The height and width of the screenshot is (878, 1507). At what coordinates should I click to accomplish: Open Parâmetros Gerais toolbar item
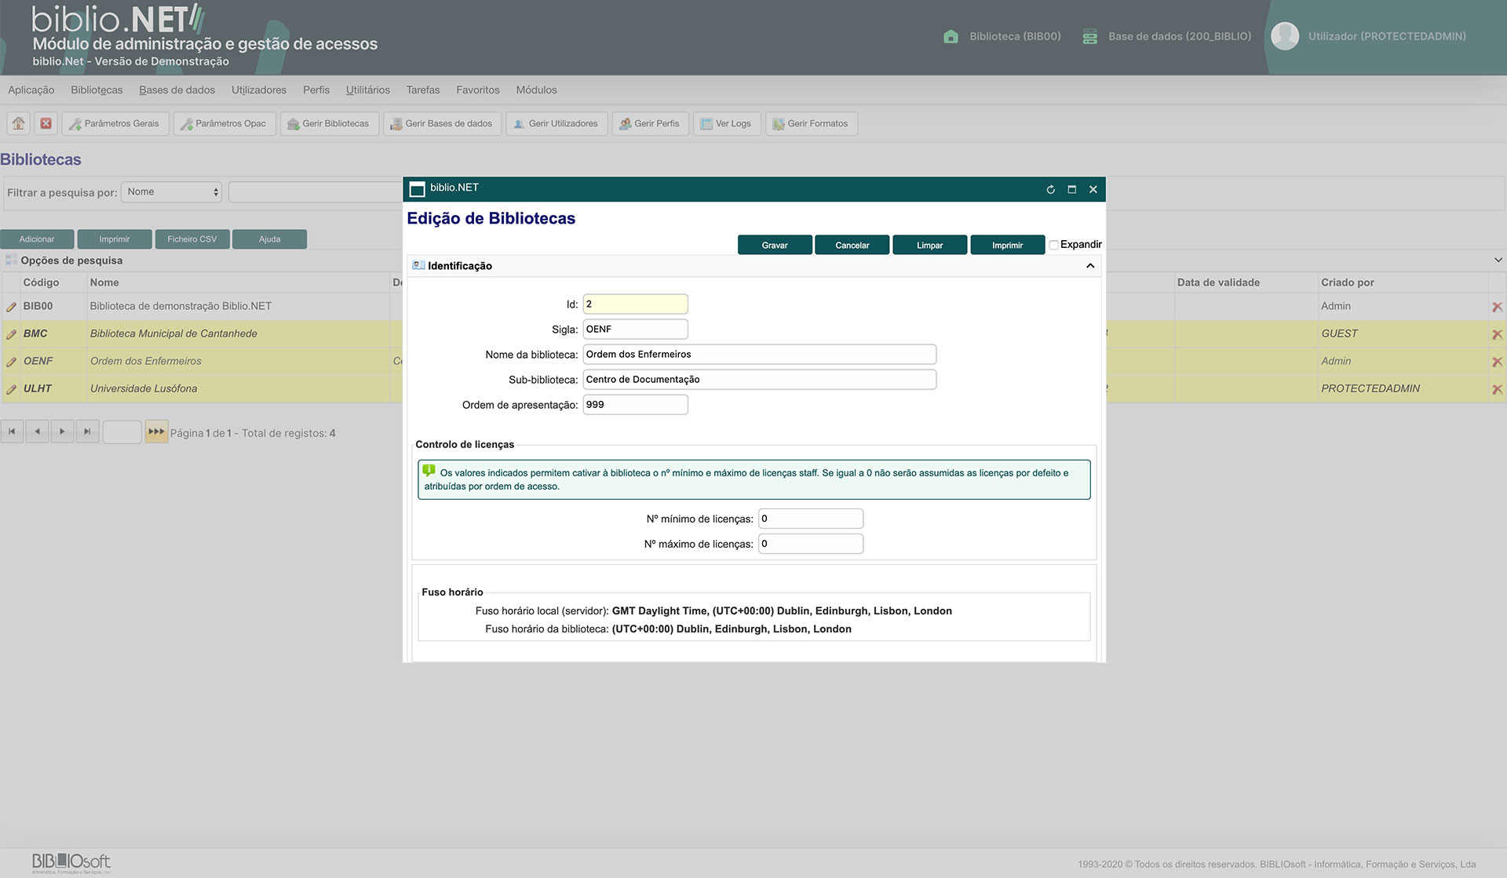115,123
